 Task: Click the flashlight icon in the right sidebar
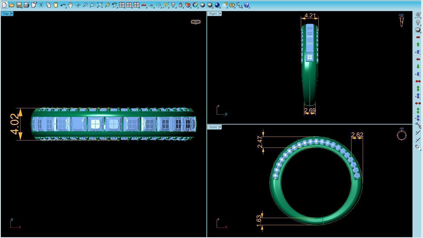[x=418, y=147]
